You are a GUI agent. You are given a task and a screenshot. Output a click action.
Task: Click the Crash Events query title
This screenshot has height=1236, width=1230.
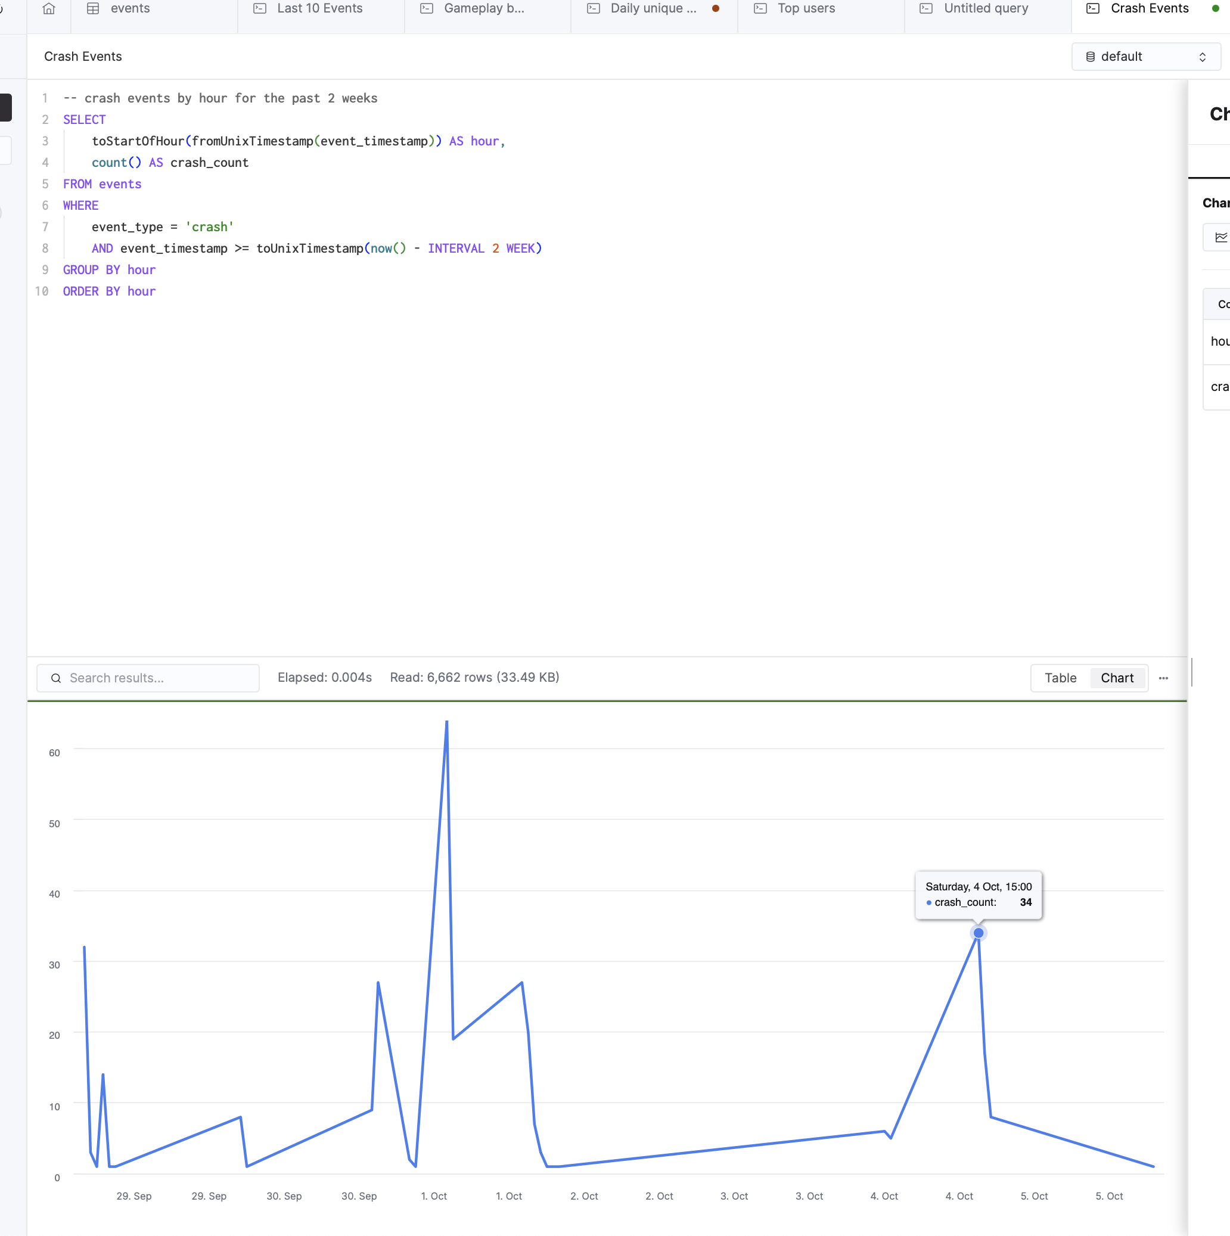pos(82,56)
